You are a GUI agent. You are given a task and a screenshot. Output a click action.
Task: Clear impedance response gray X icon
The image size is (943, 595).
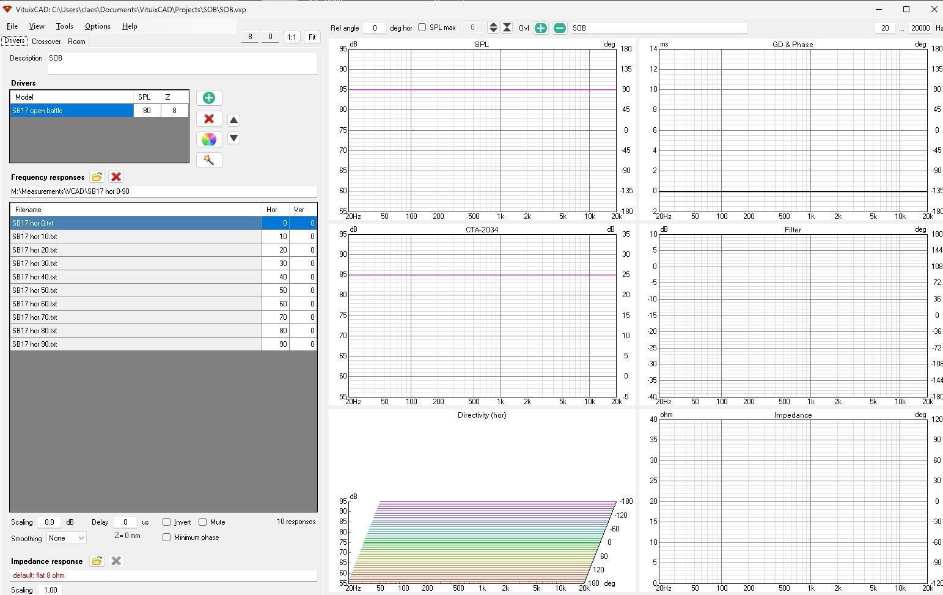pyautogui.click(x=116, y=561)
